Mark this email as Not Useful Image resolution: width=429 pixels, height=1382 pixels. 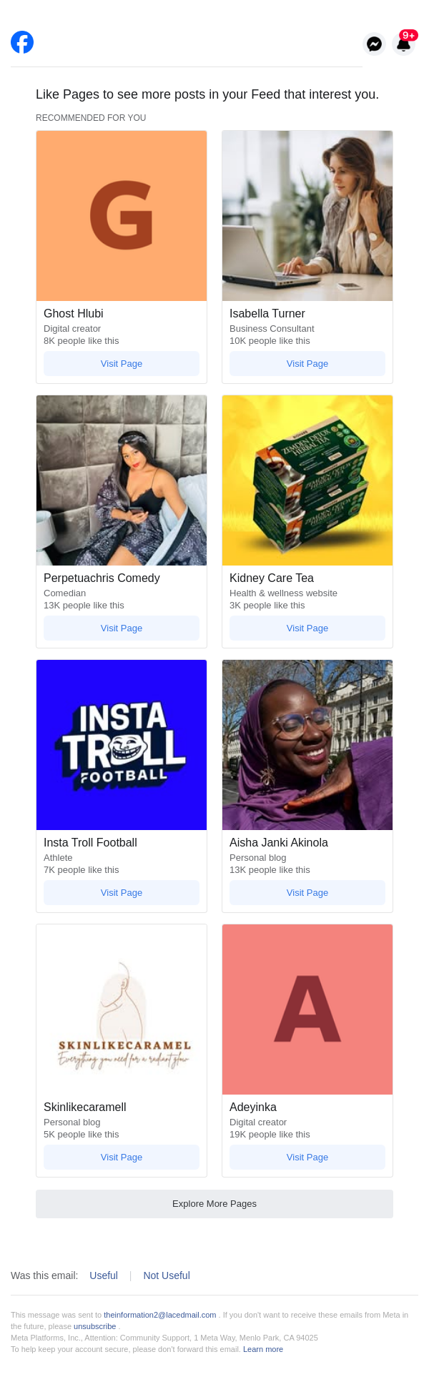(167, 1275)
